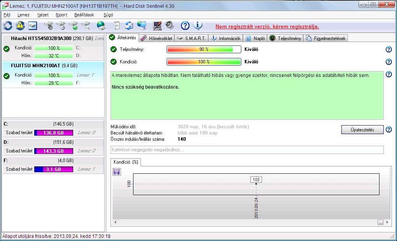Open the Nézet menu
Viewport: 397px width, 241px height.
[x=43, y=15]
